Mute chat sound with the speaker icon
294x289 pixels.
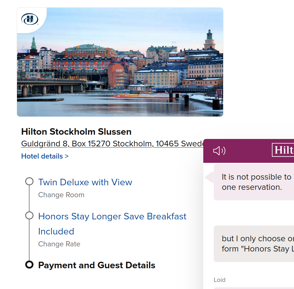pyautogui.click(x=219, y=151)
